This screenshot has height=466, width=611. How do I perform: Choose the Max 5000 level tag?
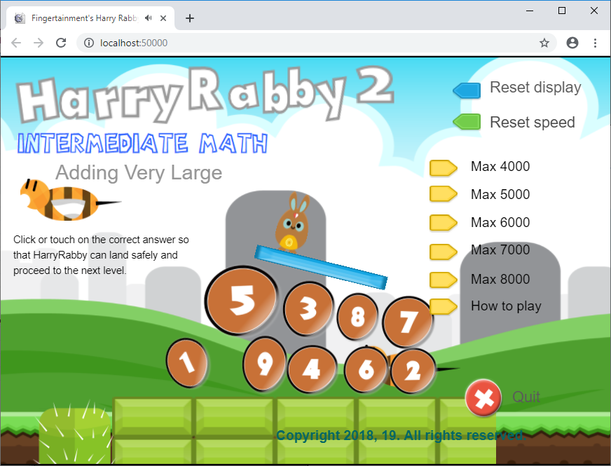pyautogui.click(x=499, y=194)
